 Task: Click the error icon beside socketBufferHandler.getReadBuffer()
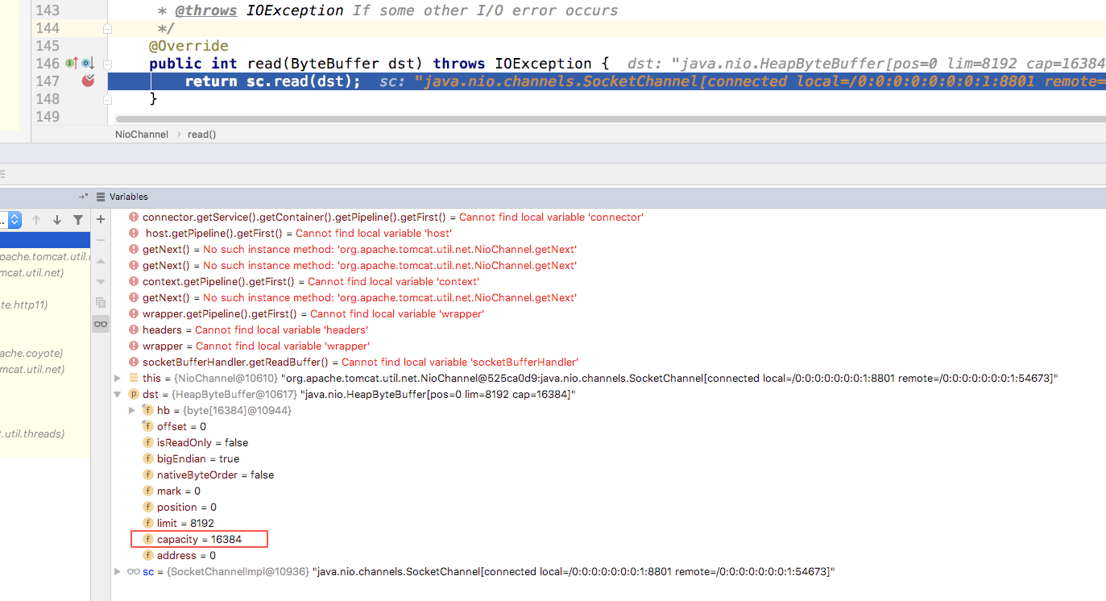(x=134, y=362)
